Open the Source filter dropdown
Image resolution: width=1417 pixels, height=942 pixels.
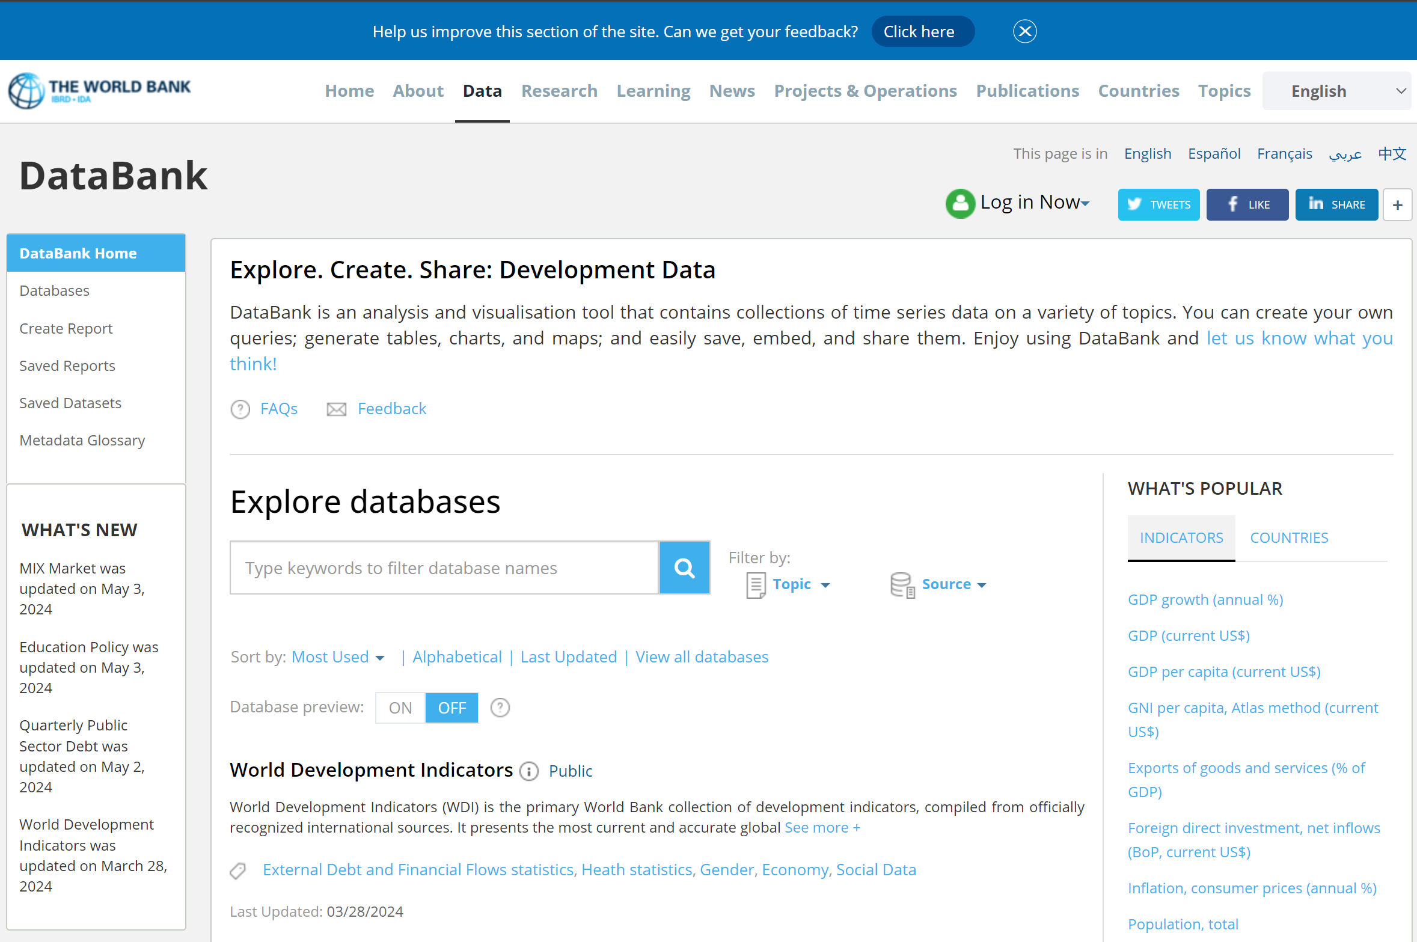[954, 584]
